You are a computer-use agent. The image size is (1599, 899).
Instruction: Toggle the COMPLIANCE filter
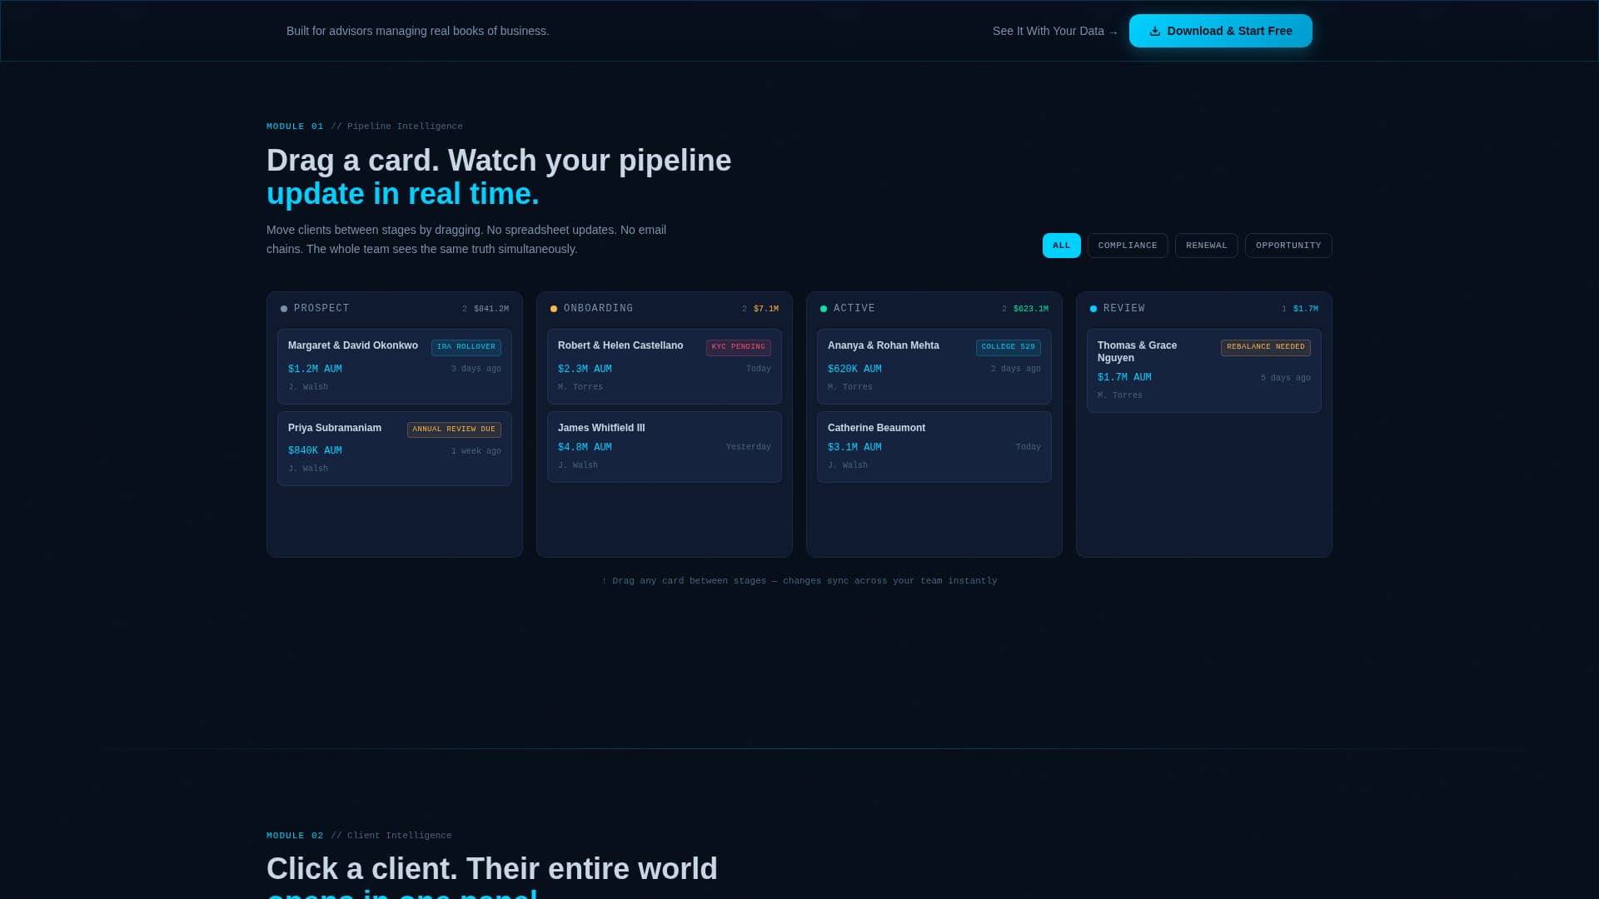(1128, 246)
